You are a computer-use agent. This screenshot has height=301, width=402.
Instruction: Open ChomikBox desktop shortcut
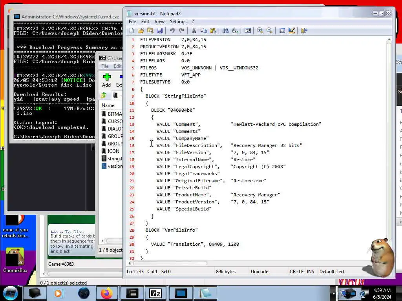click(15, 260)
